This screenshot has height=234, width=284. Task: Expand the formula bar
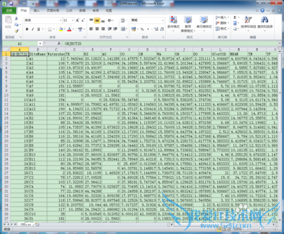click(x=279, y=44)
